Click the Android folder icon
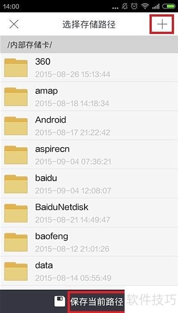Image resolution: width=178 pixels, height=313 pixels. tap(16, 126)
